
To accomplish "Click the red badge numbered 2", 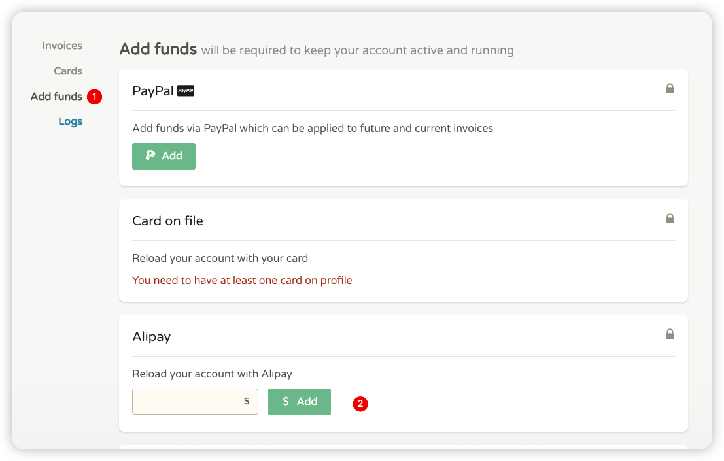I will 360,404.
